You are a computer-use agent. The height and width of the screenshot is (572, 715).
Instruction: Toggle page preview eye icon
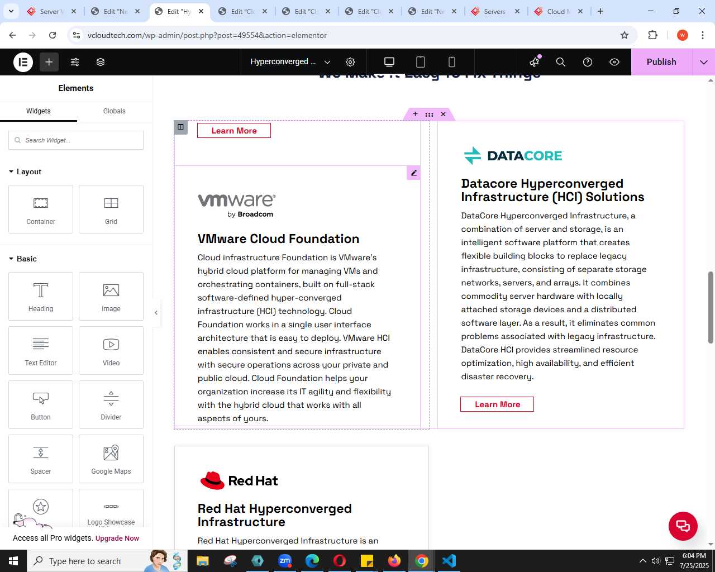(x=614, y=62)
